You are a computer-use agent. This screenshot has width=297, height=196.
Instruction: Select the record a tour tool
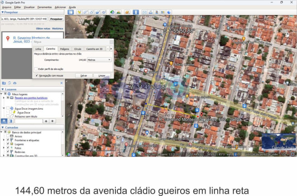click(104, 12)
